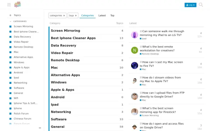The width and height of the screenshot is (210, 131).
Task: Switch to the Latest tab
Action: point(102,15)
